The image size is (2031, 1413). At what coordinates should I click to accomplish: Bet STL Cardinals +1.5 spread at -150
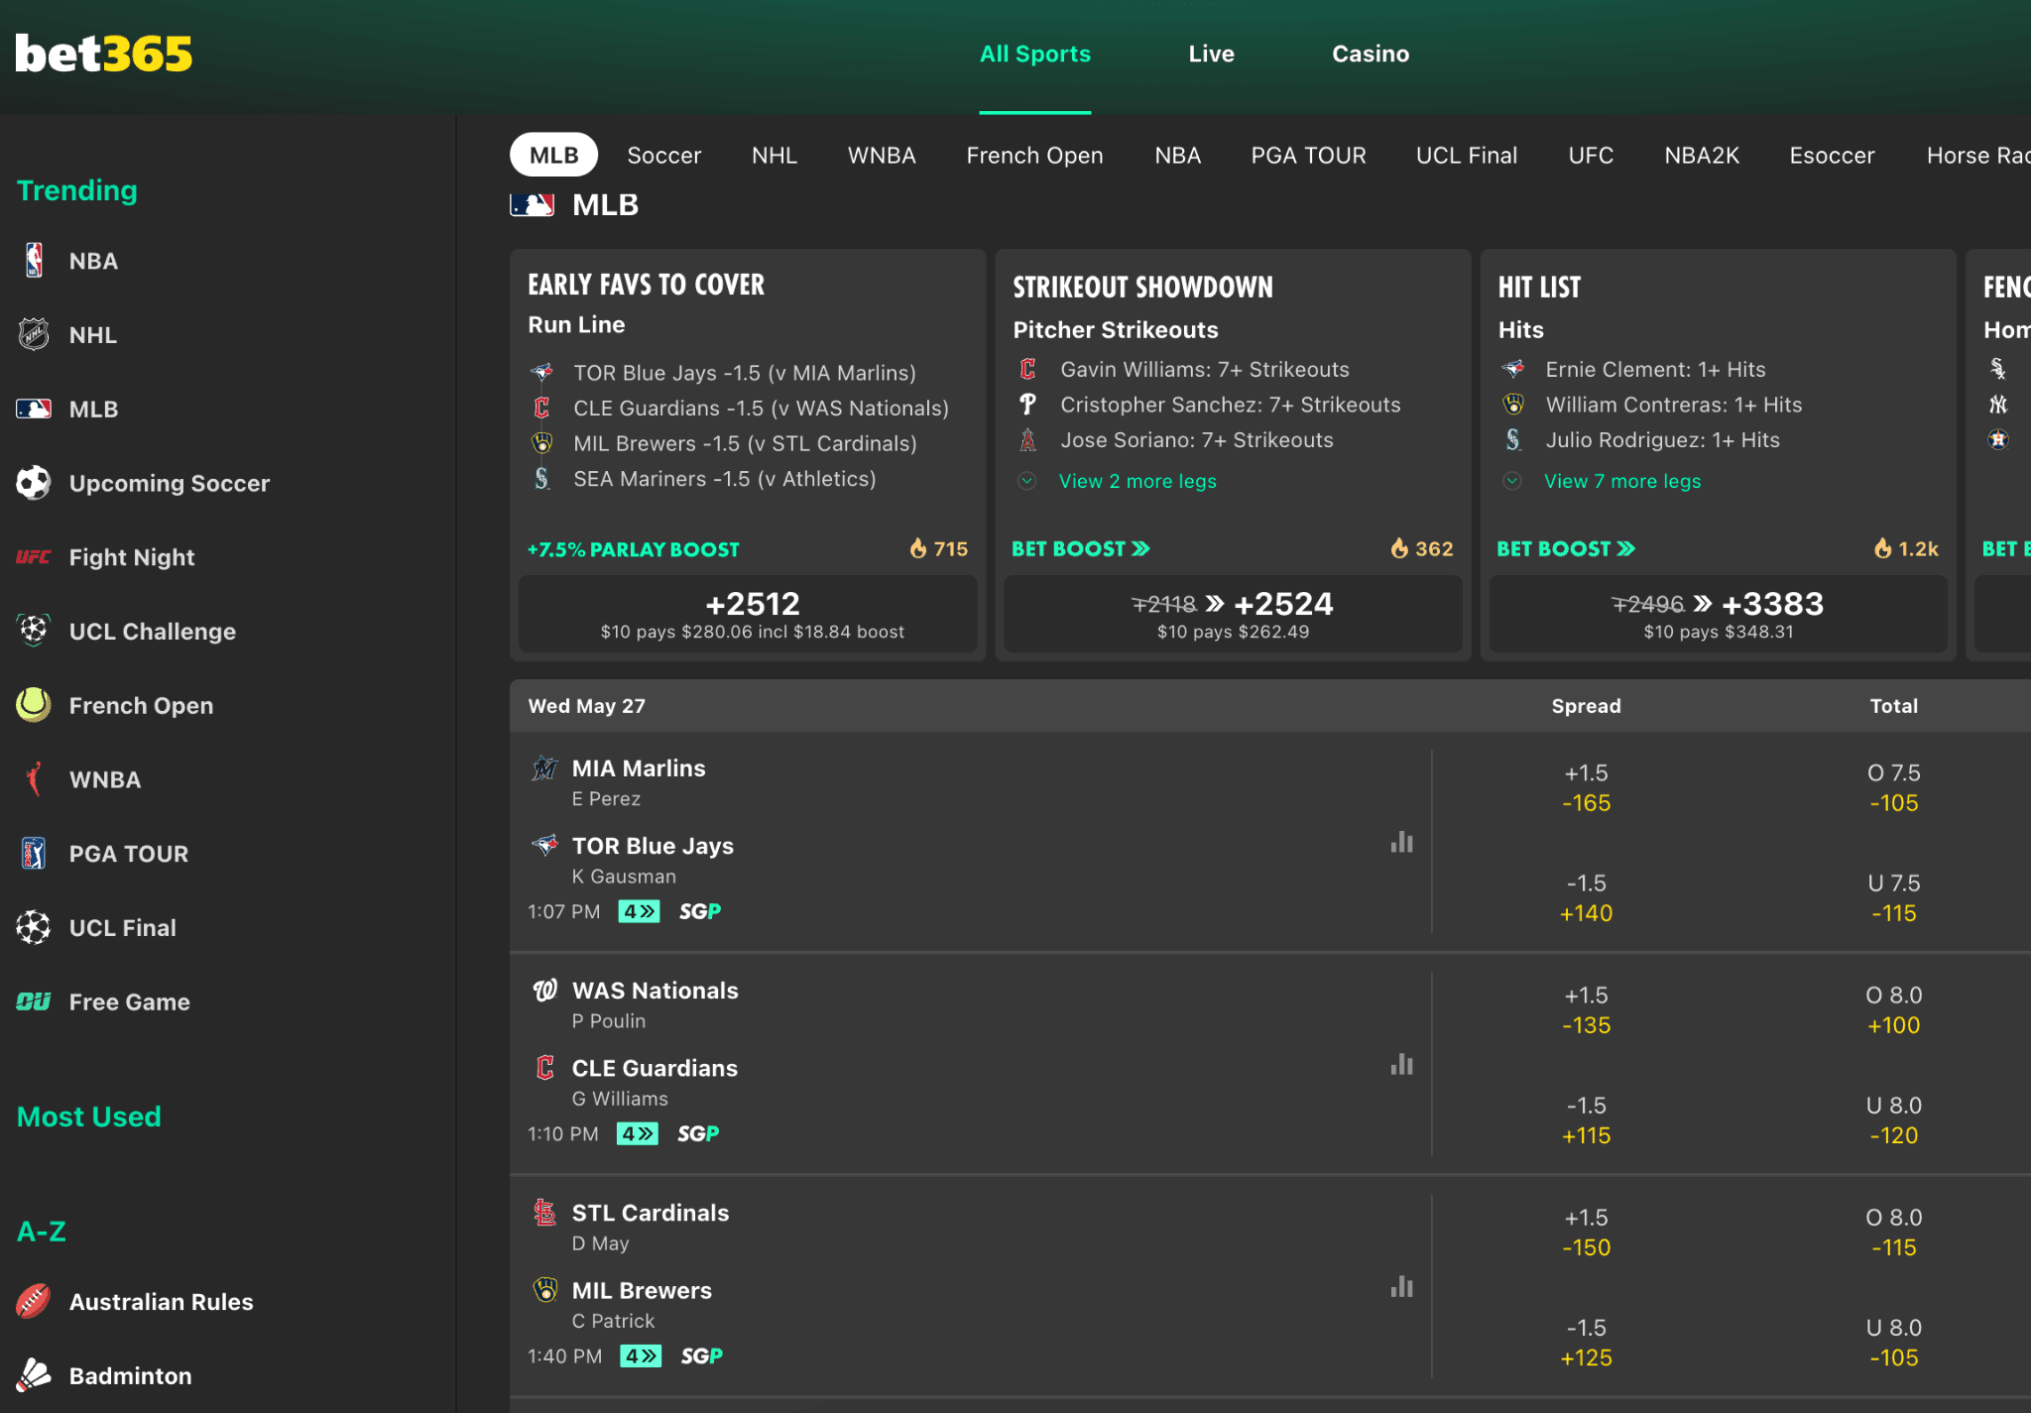[x=1586, y=1232]
